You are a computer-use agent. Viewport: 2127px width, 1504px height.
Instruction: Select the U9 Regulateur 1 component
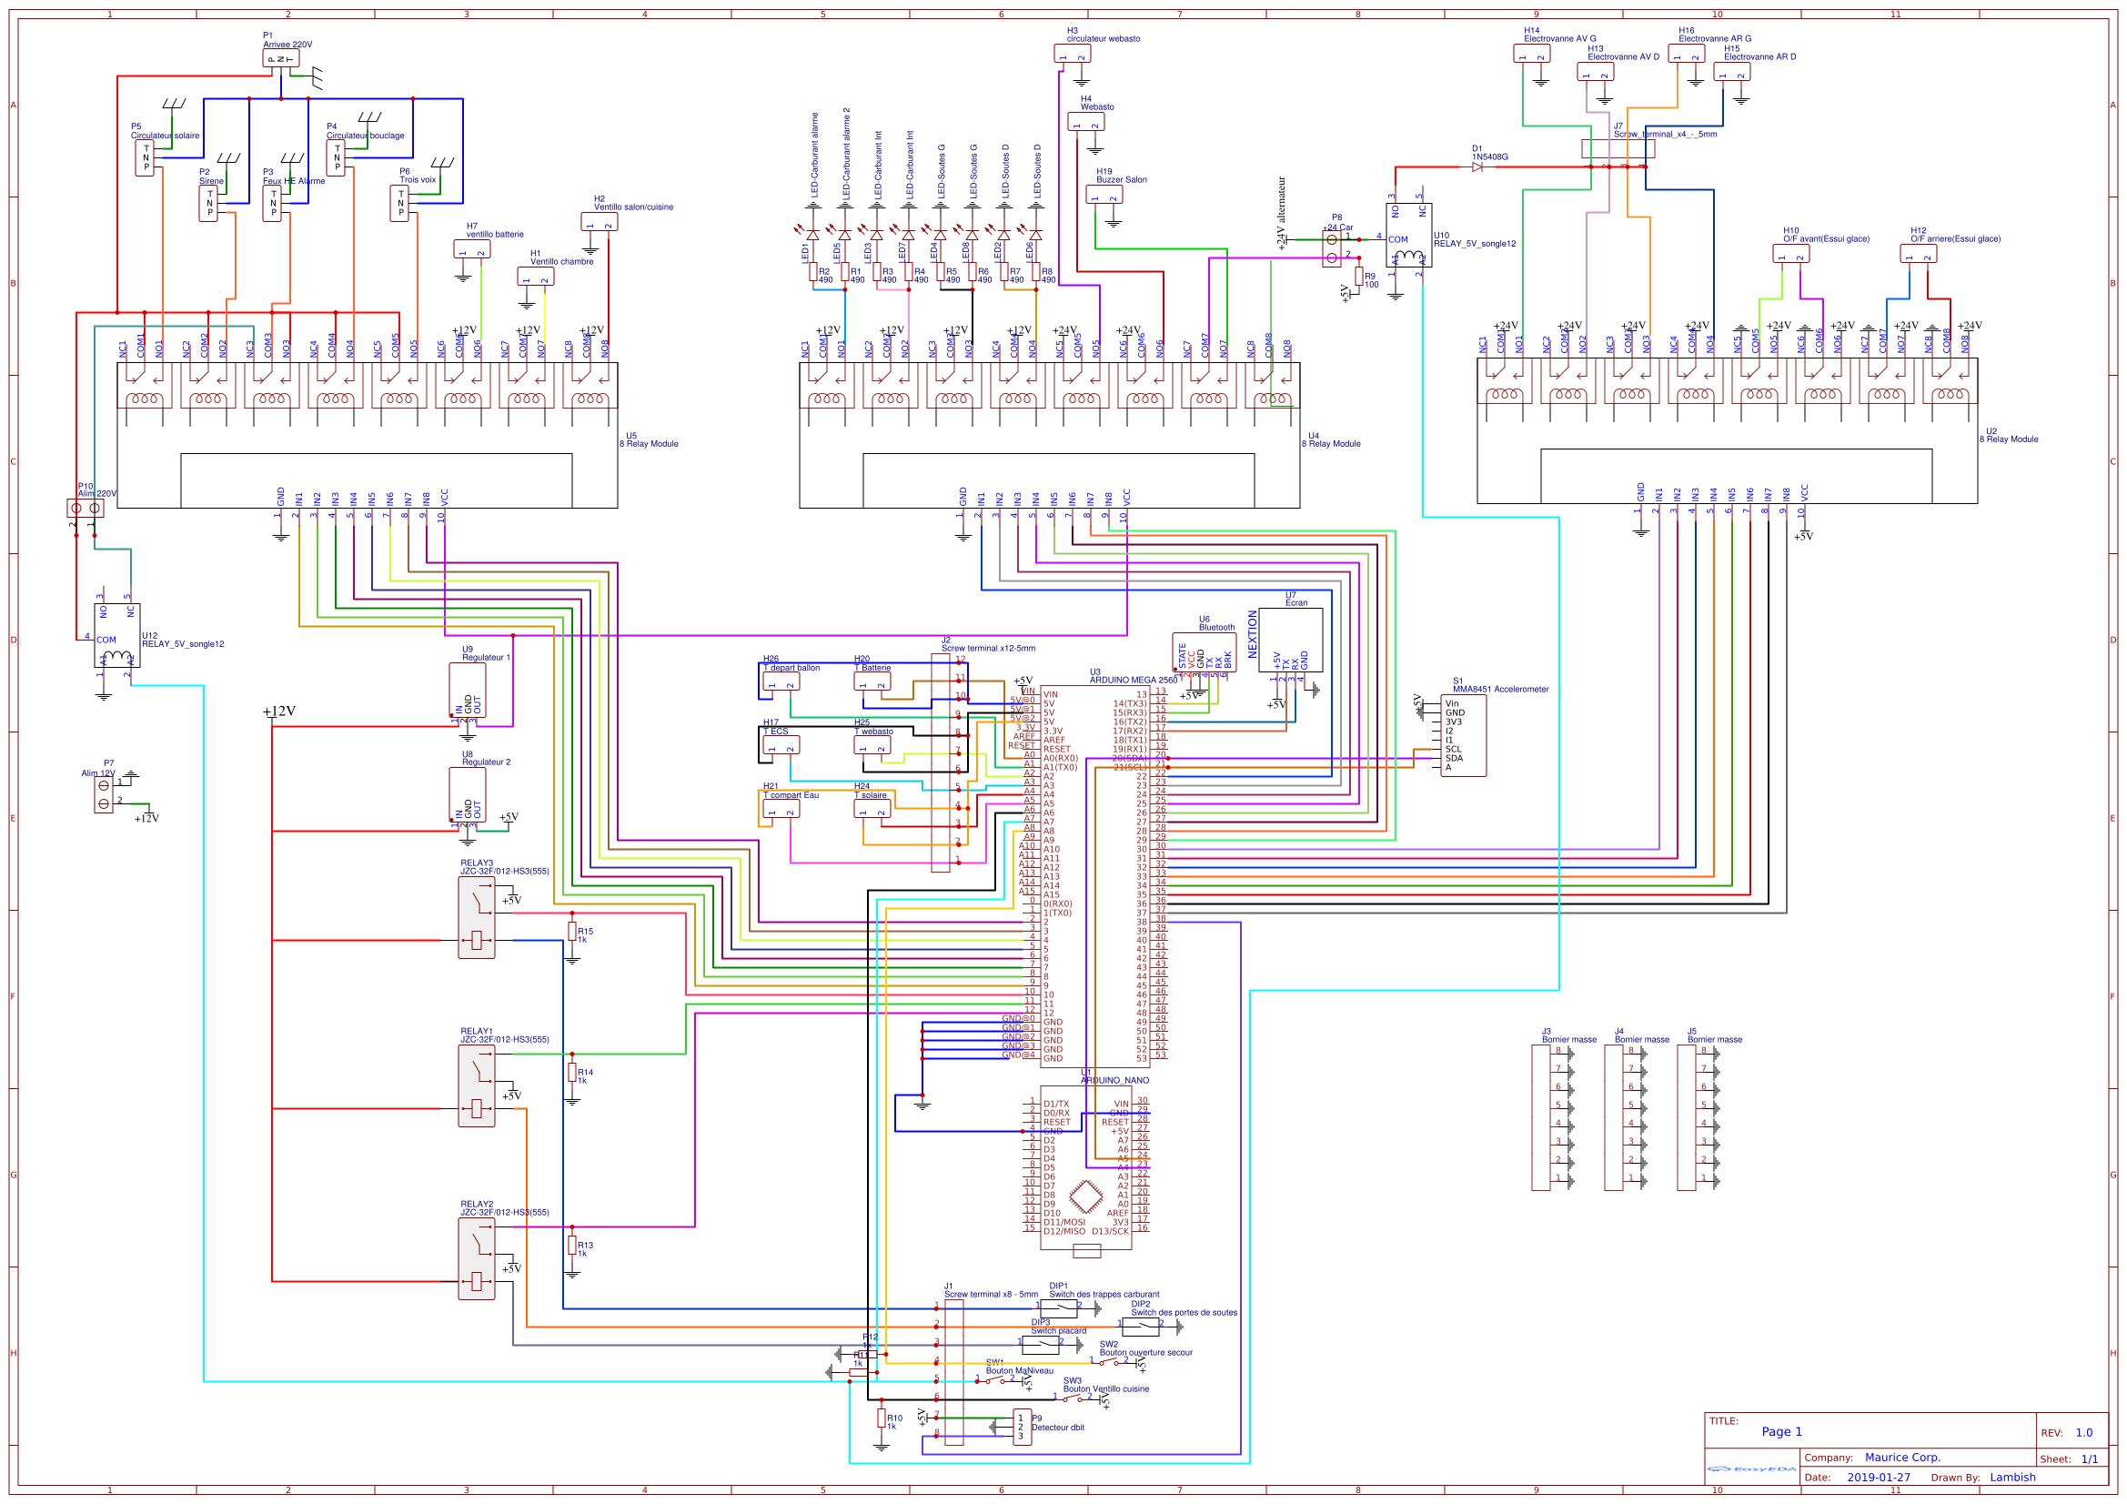pos(467,691)
